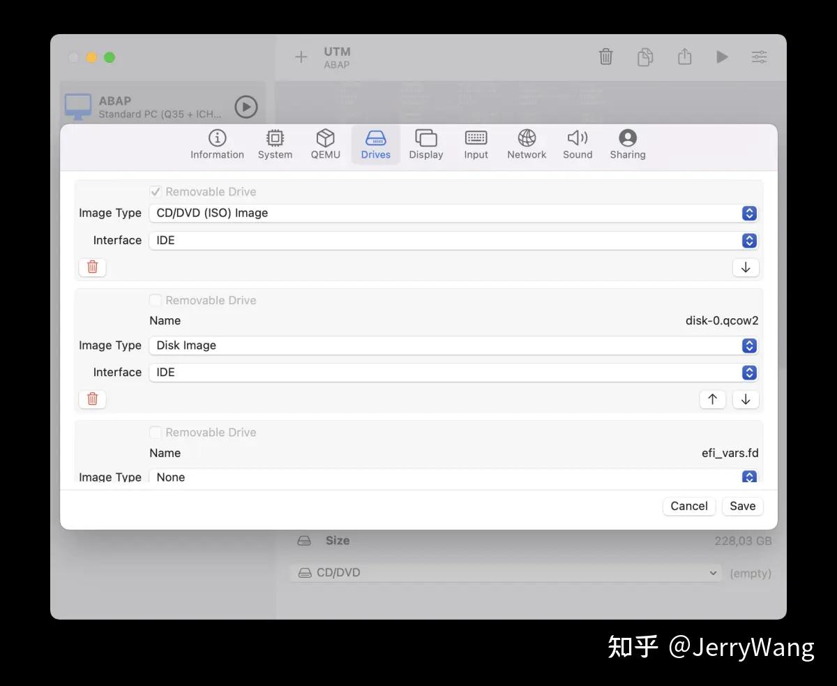This screenshot has height=686, width=837.
Task: Open the Sound settings tab
Action: [x=577, y=144]
